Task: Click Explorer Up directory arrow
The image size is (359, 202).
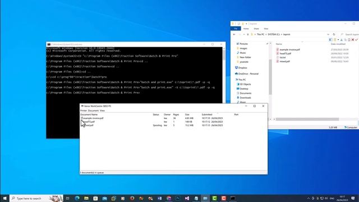Action: tap(248, 34)
